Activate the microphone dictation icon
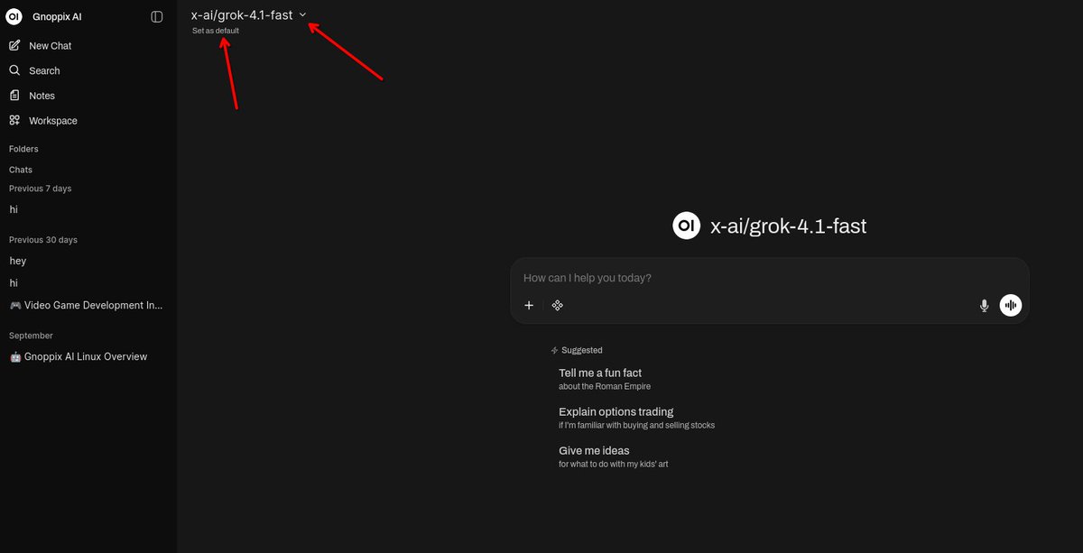 [x=984, y=305]
